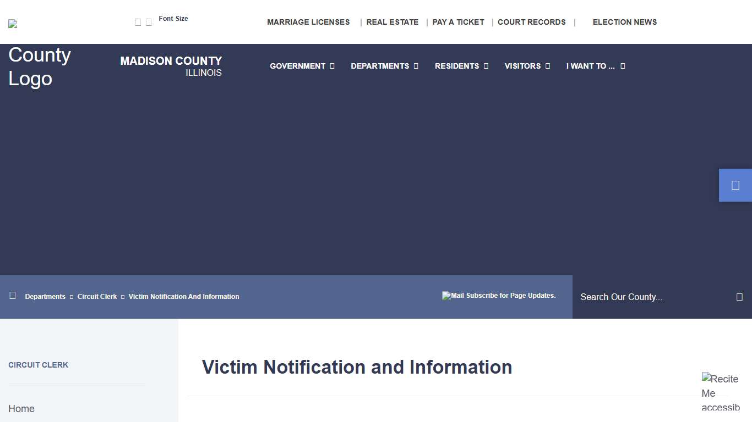
Task: Go to Marriage Licenses in the top bar
Action: click(308, 22)
